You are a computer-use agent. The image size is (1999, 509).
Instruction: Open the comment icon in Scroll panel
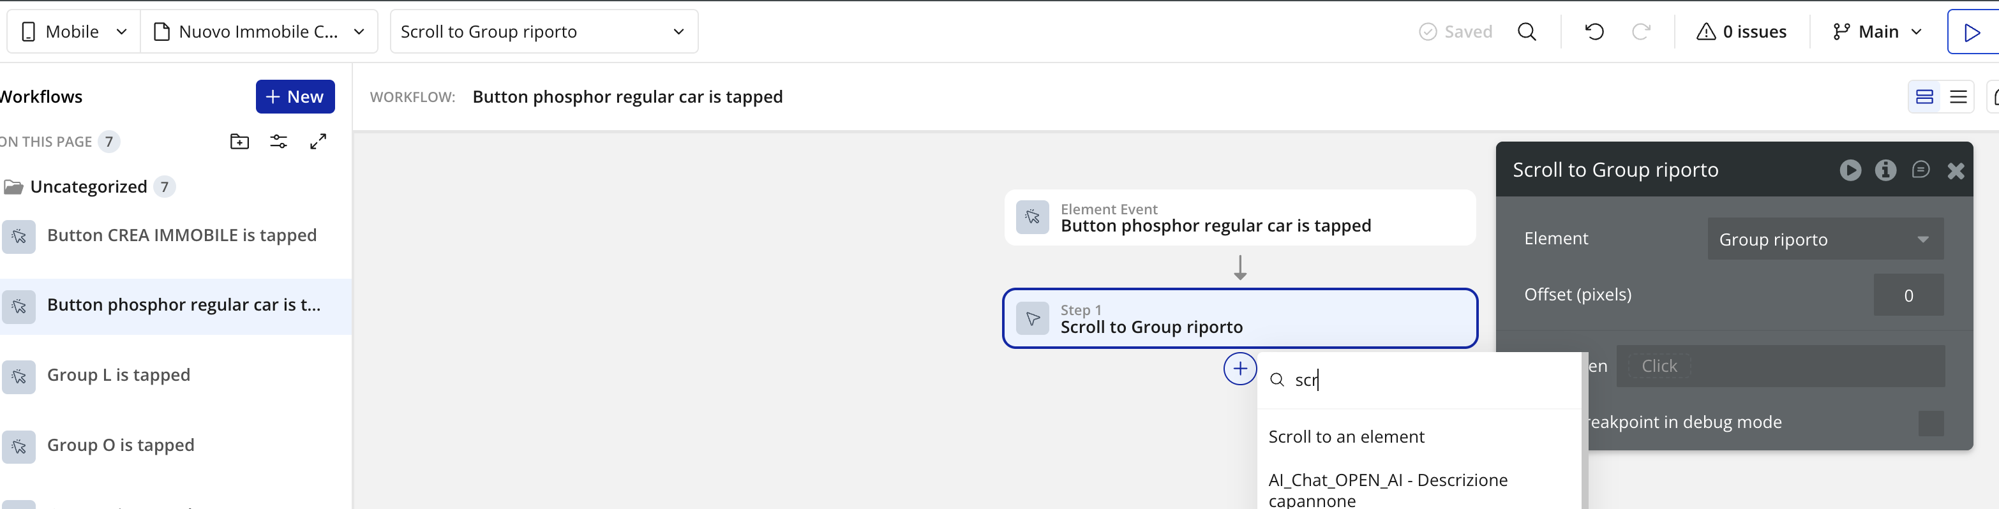(x=1920, y=170)
